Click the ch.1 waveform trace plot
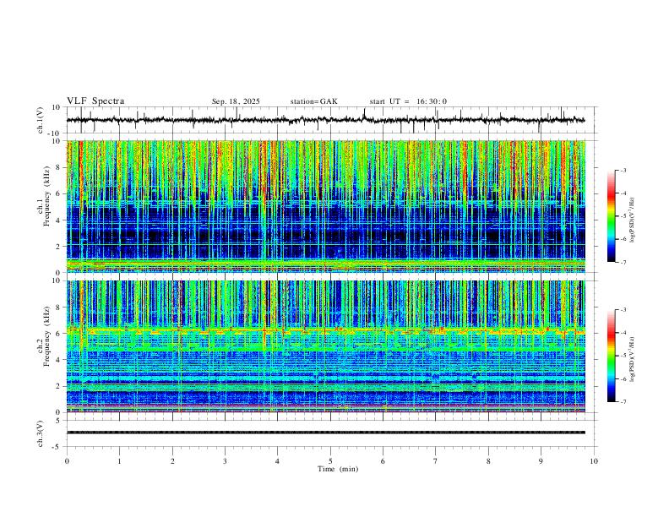 tap(325, 120)
